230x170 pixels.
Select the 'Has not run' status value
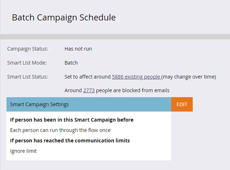(x=78, y=49)
